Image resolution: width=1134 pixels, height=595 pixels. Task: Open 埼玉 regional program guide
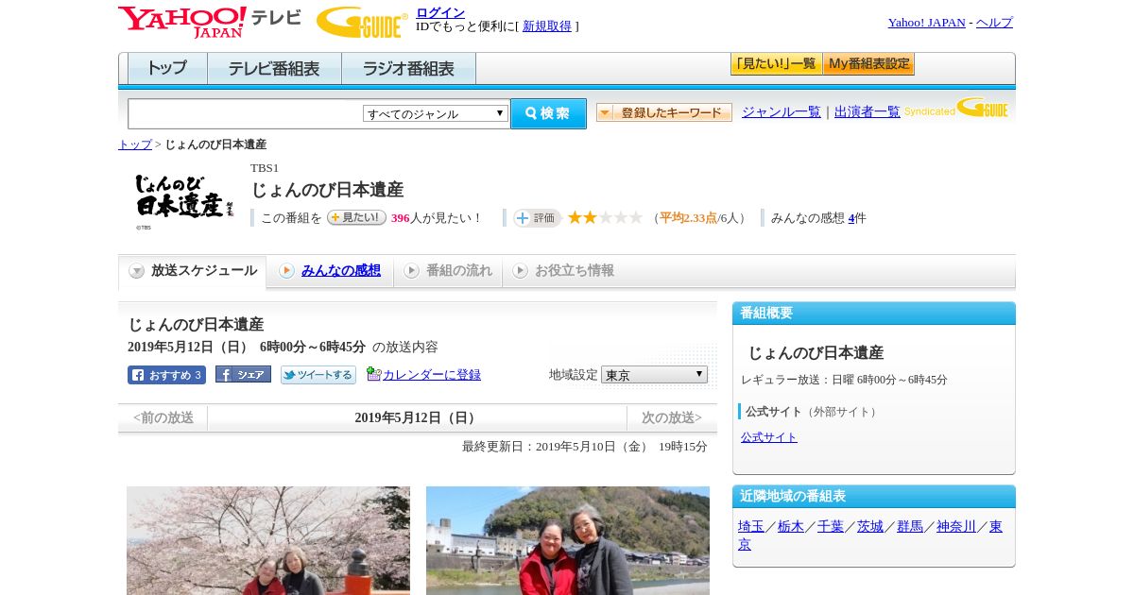751,527
